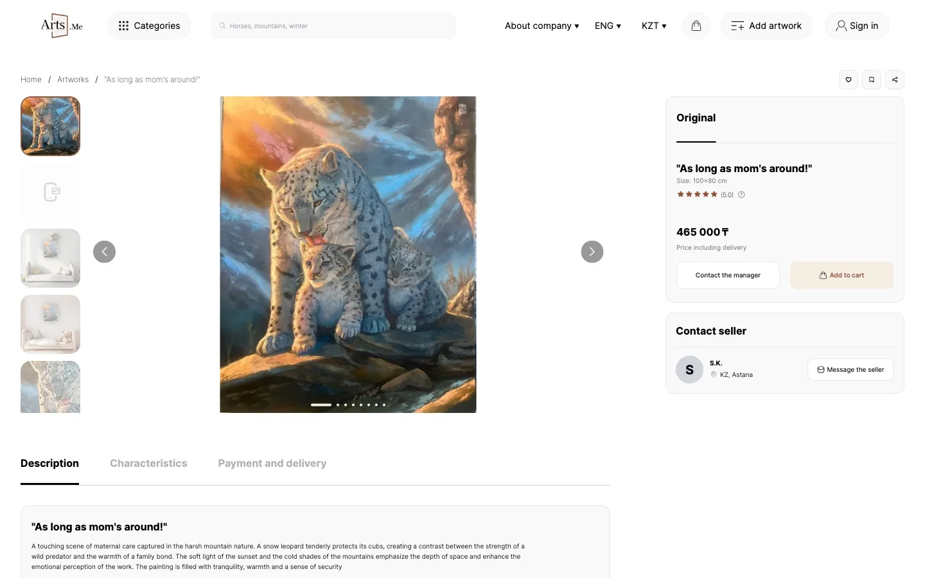
Task: Click the active carousel slide indicator
Action: pyautogui.click(x=321, y=405)
